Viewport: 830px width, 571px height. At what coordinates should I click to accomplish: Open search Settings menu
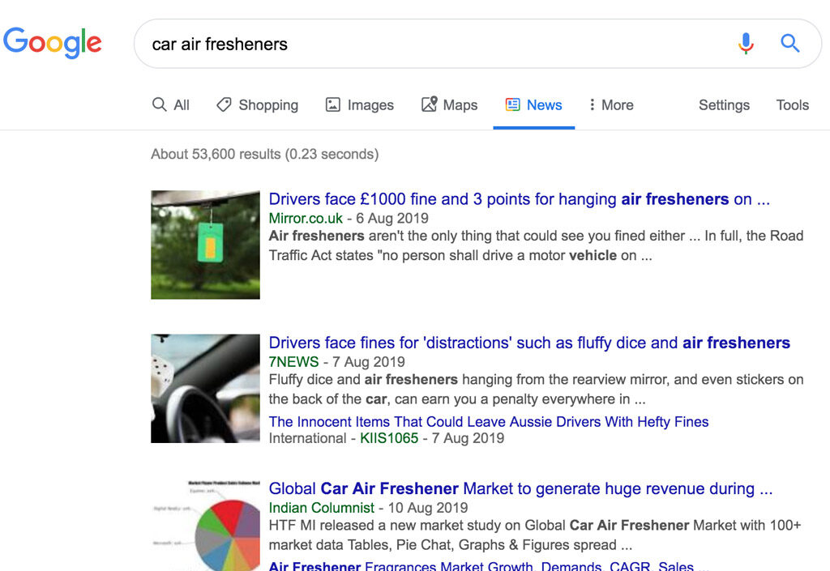(x=724, y=105)
